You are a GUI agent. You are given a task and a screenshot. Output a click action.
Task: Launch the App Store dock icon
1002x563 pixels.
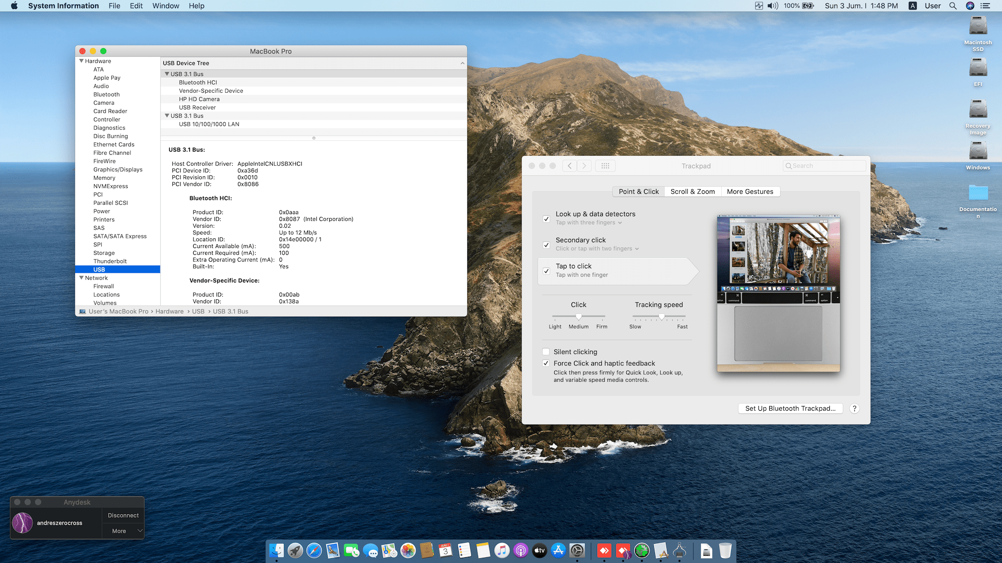558,550
